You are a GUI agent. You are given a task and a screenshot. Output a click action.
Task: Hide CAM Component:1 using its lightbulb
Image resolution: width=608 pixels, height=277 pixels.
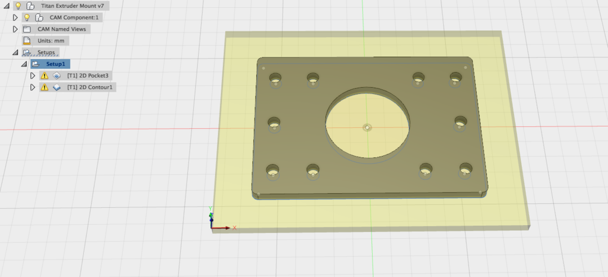(26, 17)
